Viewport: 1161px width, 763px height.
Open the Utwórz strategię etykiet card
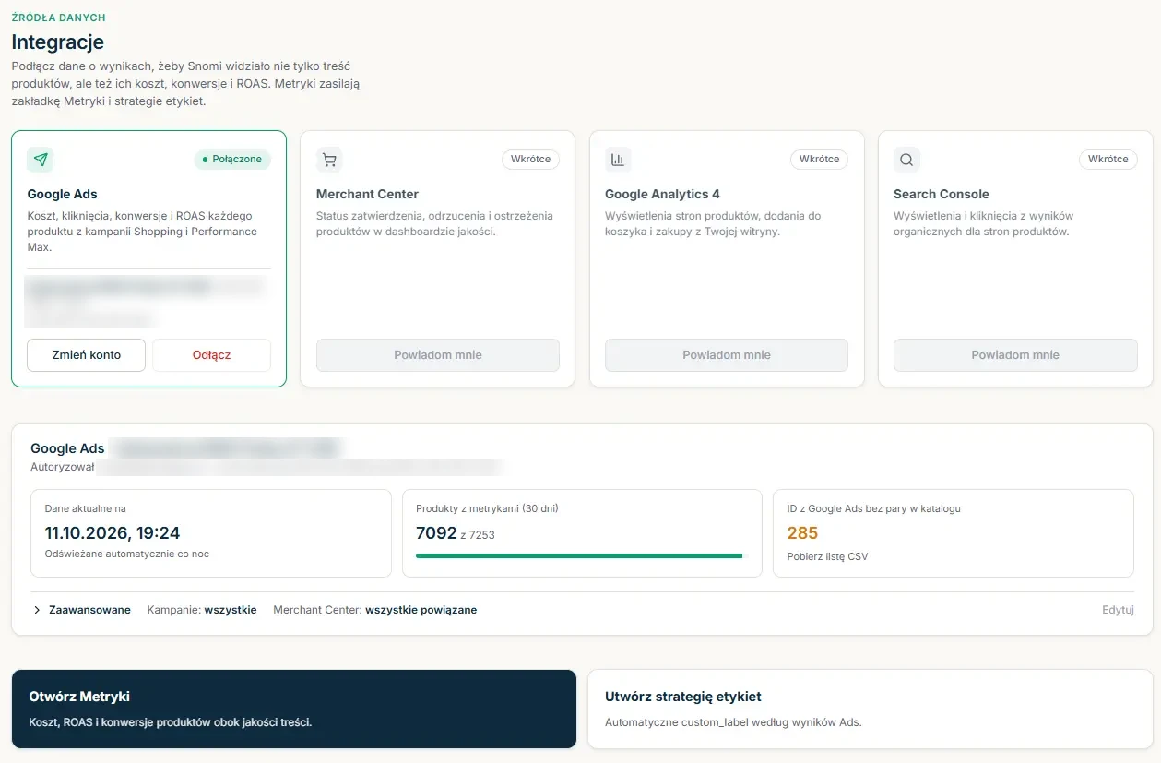[x=870, y=709]
